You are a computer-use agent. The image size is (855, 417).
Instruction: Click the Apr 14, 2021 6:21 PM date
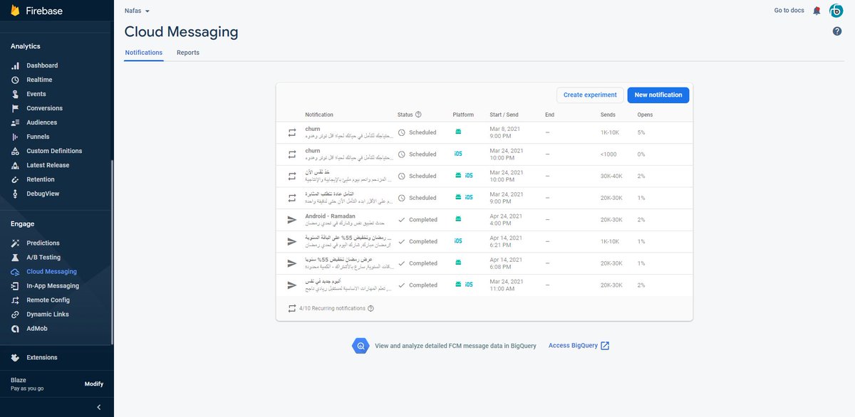pos(506,242)
